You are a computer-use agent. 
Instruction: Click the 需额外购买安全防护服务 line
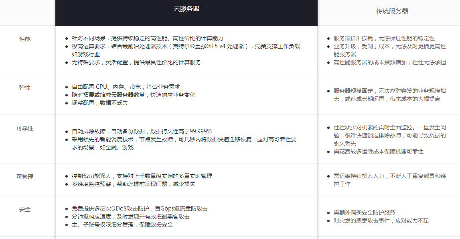[364, 212]
